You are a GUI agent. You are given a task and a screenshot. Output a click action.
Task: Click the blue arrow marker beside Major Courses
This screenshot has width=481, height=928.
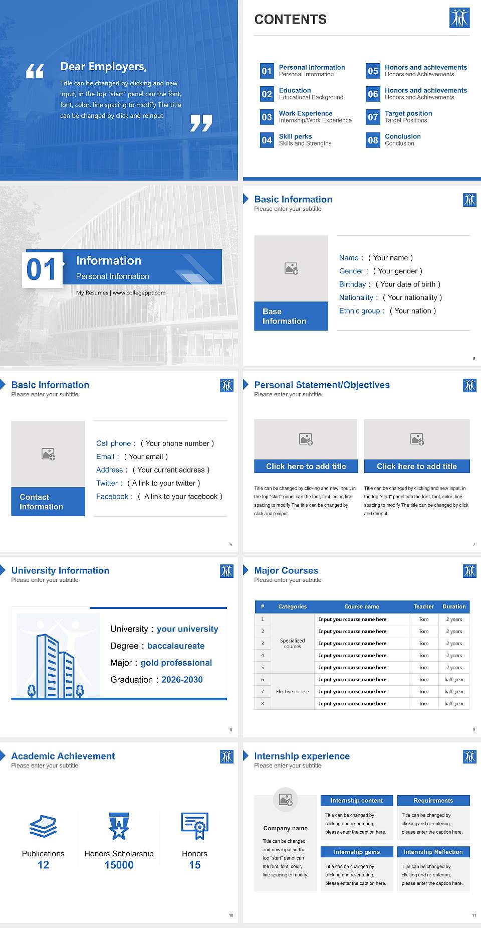(x=246, y=570)
